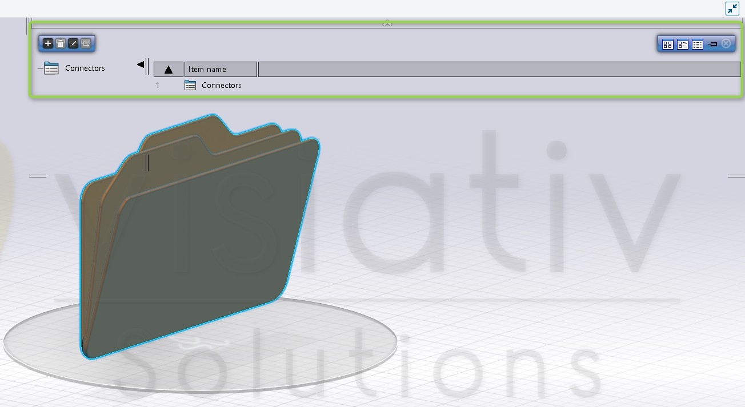Toggle sort order with triangle column header
The width and height of the screenshot is (745, 407).
tap(169, 70)
